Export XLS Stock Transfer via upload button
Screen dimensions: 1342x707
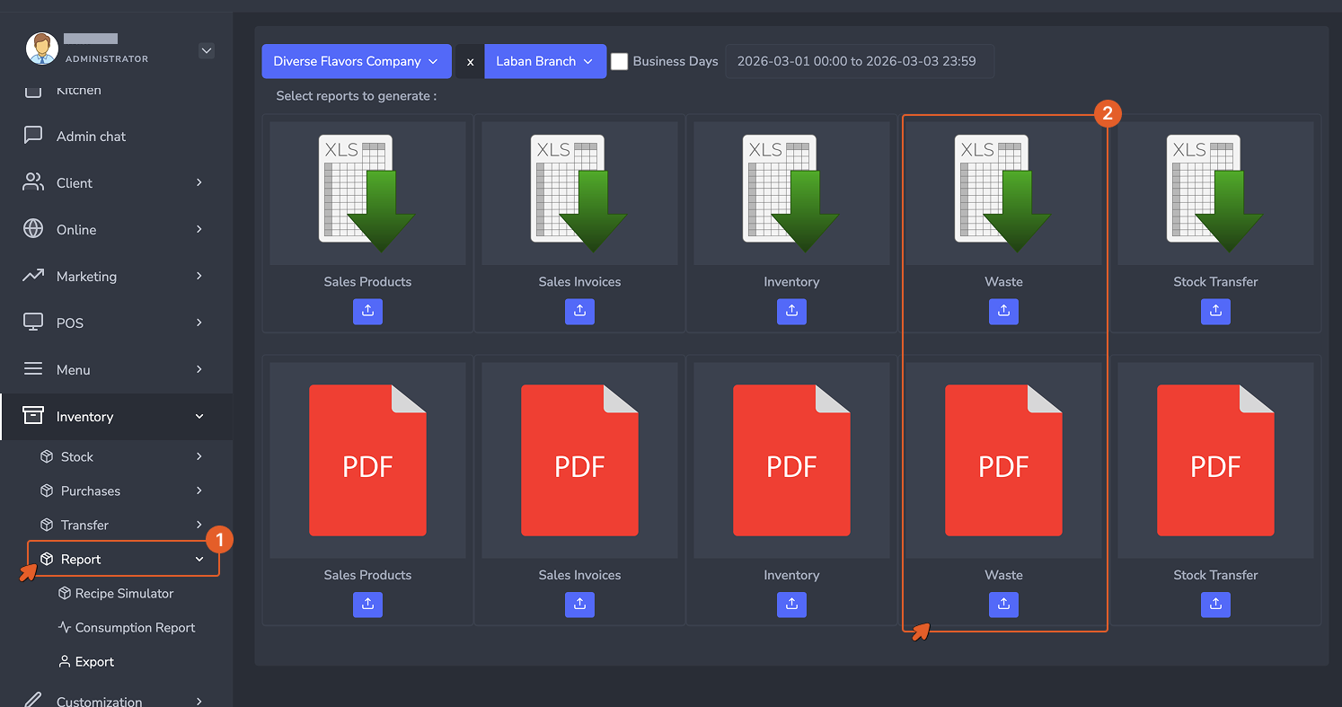point(1215,311)
